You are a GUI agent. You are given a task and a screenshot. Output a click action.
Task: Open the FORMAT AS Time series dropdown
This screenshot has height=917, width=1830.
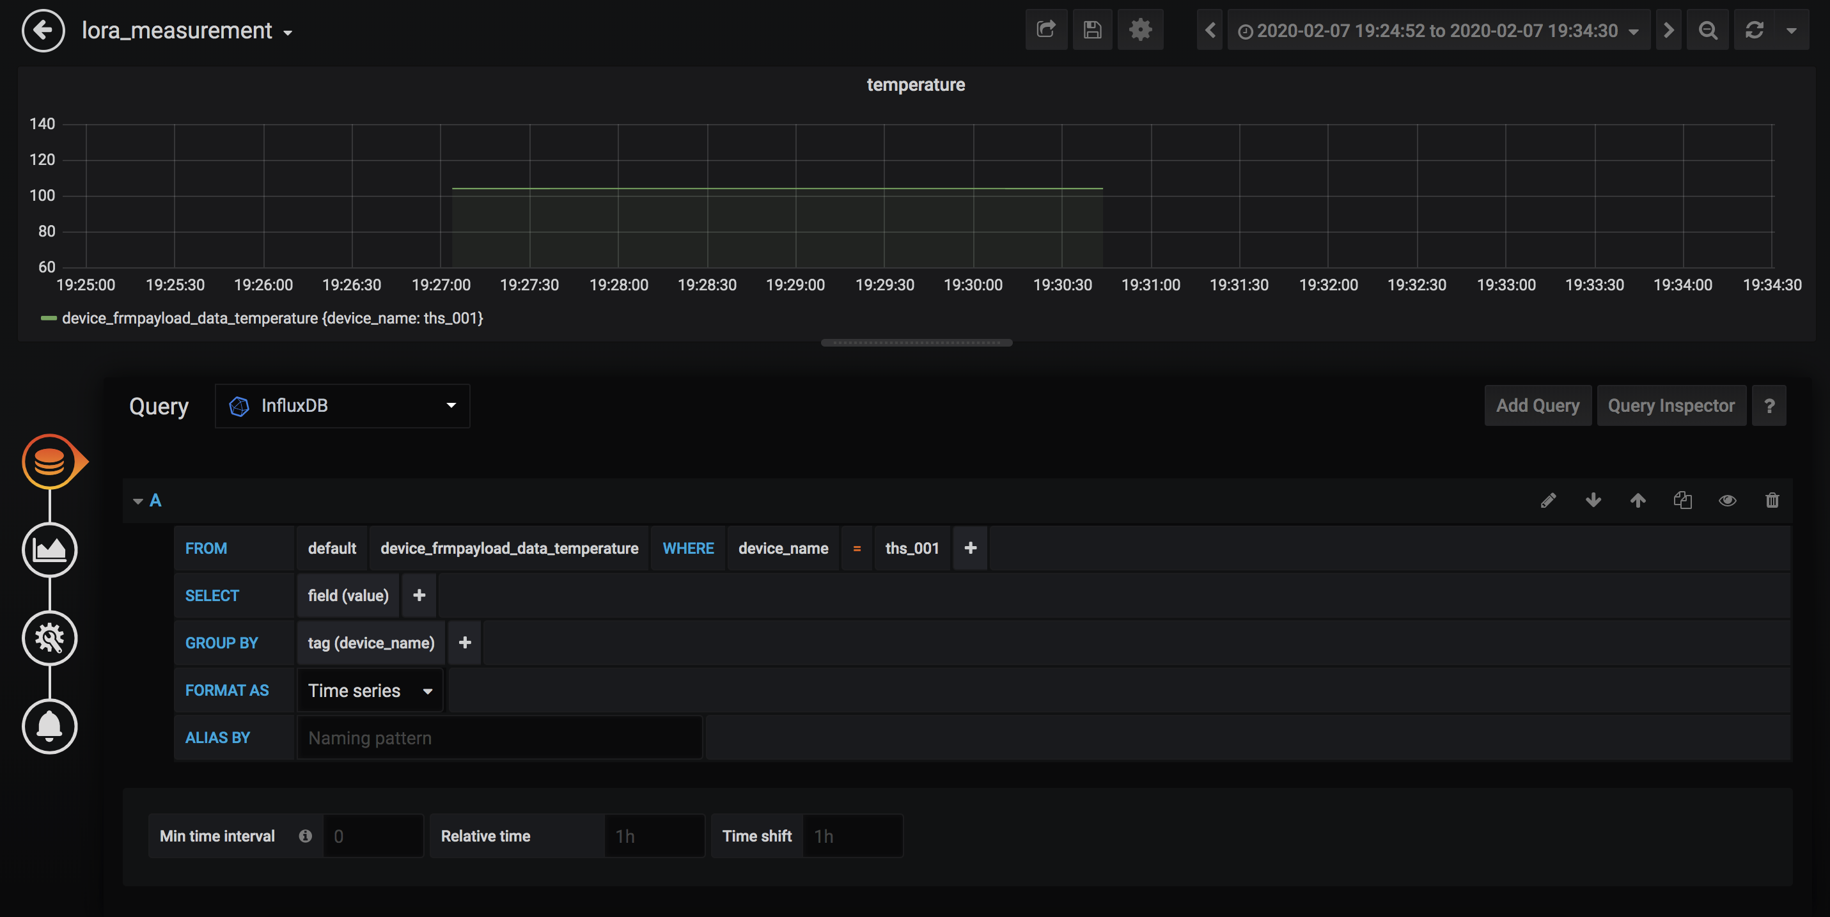pyautogui.click(x=370, y=690)
